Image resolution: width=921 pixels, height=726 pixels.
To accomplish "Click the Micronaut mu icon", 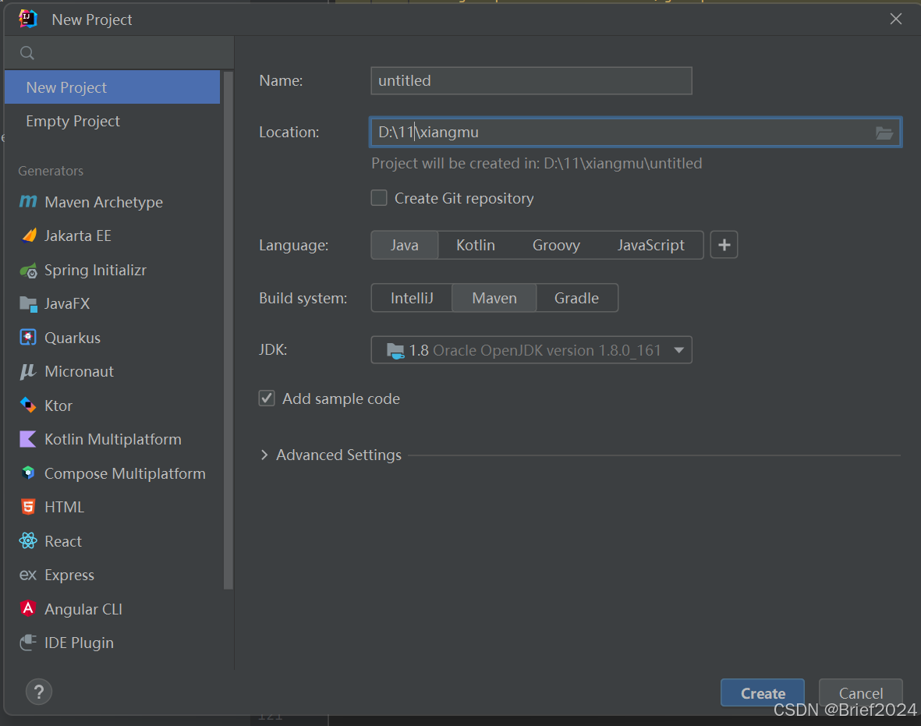I will [28, 372].
